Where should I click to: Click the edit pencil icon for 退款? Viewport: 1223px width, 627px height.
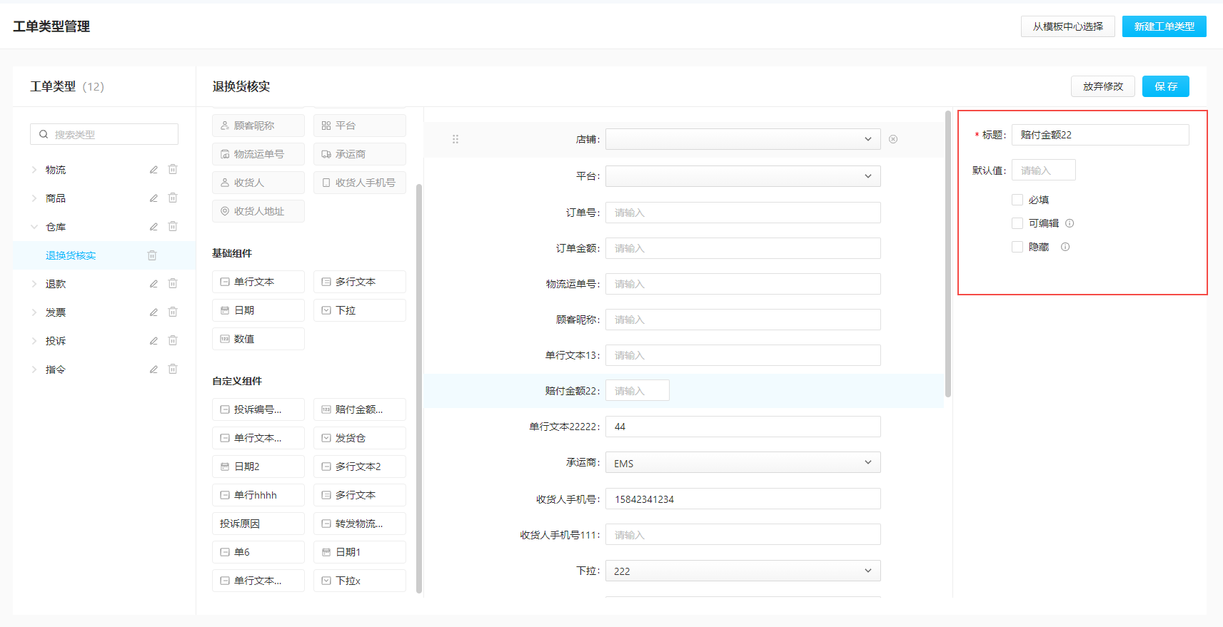point(153,284)
